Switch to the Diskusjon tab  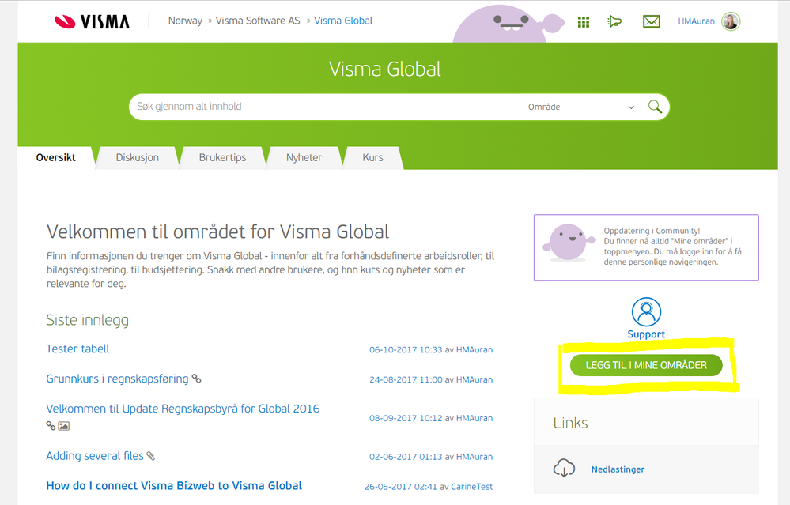[x=137, y=157]
